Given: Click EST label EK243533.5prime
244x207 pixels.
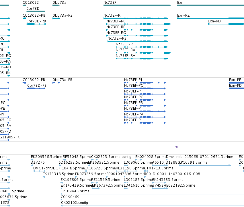Looking at the screenshot, I should click(168, 180).
